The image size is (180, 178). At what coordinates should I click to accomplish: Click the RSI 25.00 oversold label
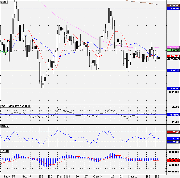point(173,142)
